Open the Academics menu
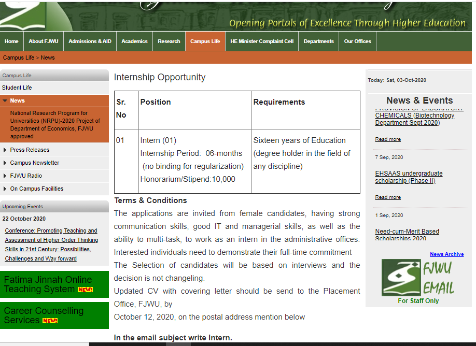This screenshot has height=346, width=476. coord(134,41)
